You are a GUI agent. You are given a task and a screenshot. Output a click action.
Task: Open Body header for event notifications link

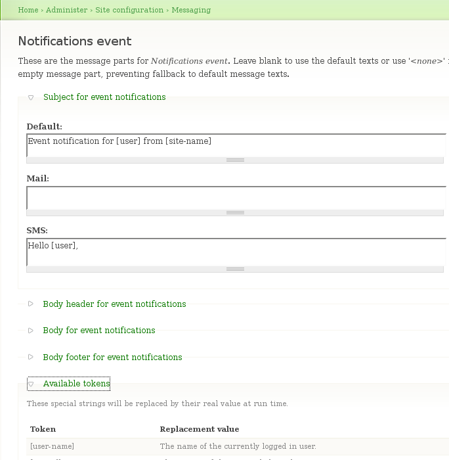pos(114,304)
